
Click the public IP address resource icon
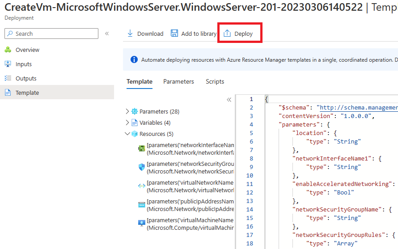click(142, 205)
